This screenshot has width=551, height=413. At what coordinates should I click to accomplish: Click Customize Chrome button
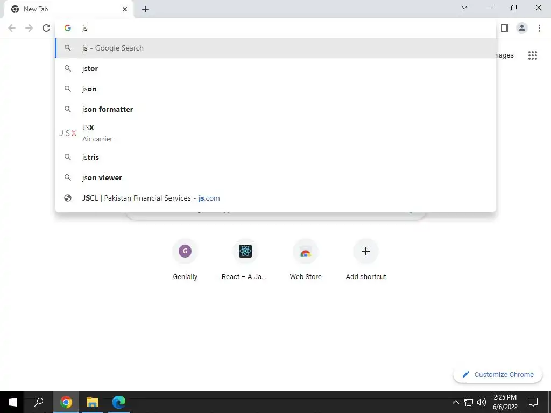(x=498, y=374)
